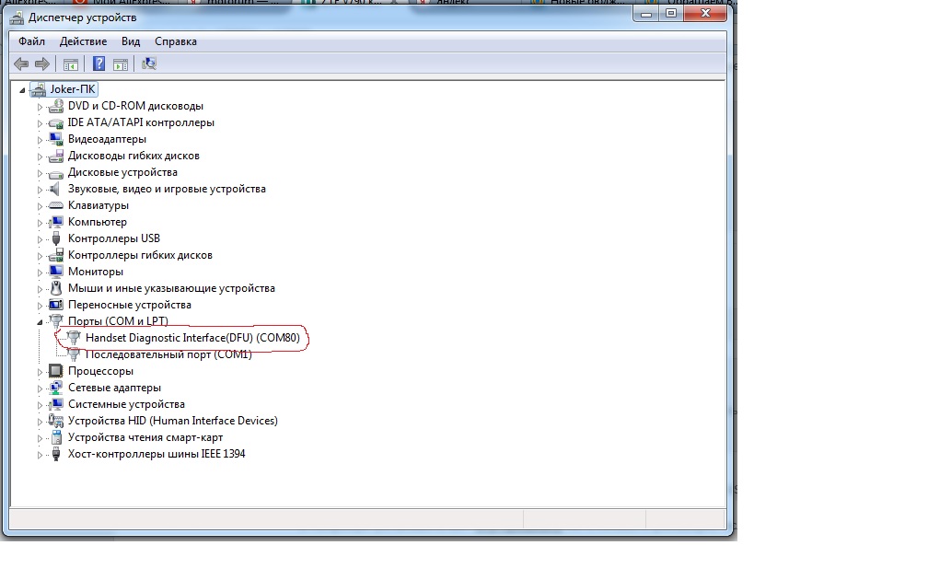
Task: Open the Справка menu
Action: [x=176, y=41]
